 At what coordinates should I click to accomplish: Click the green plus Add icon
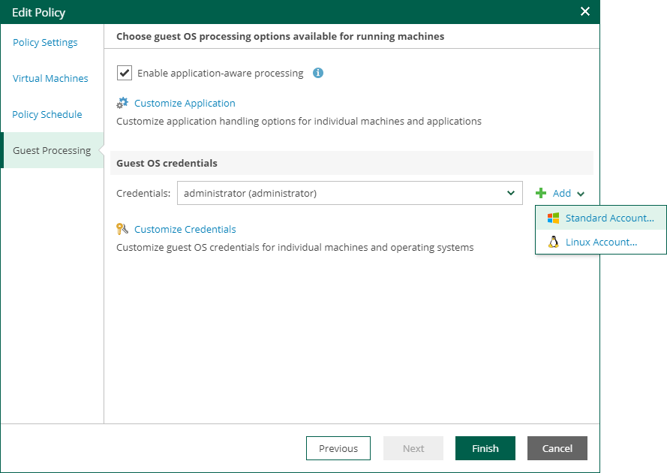click(x=541, y=194)
